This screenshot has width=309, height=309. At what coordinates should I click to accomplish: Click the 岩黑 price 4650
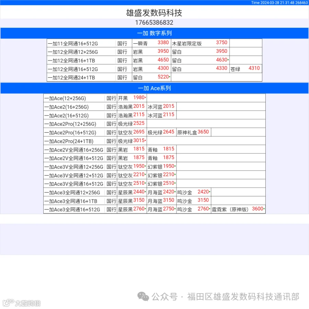click(x=163, y=60)
